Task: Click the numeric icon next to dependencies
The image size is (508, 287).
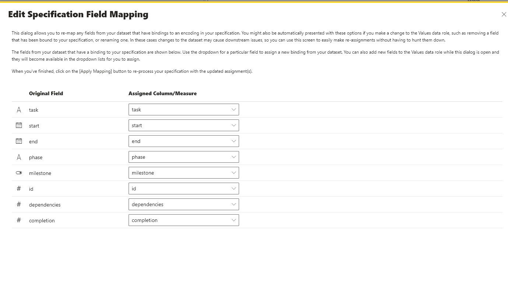Action: tap(18, 204)
